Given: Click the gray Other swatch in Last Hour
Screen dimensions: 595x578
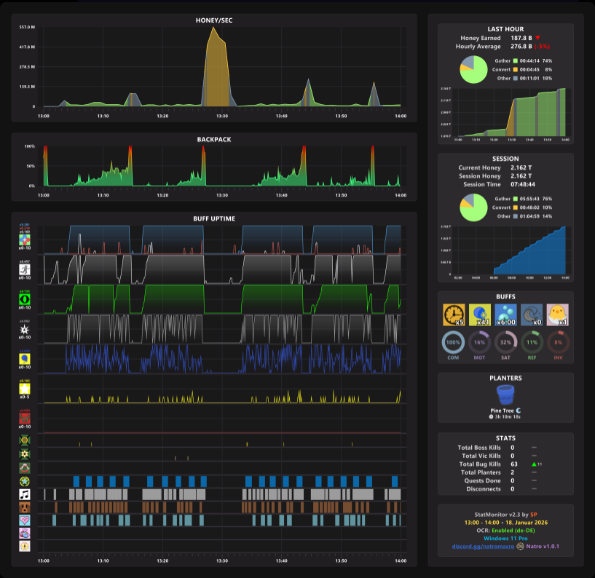Looking at the screenshot, I should (516, 78).
